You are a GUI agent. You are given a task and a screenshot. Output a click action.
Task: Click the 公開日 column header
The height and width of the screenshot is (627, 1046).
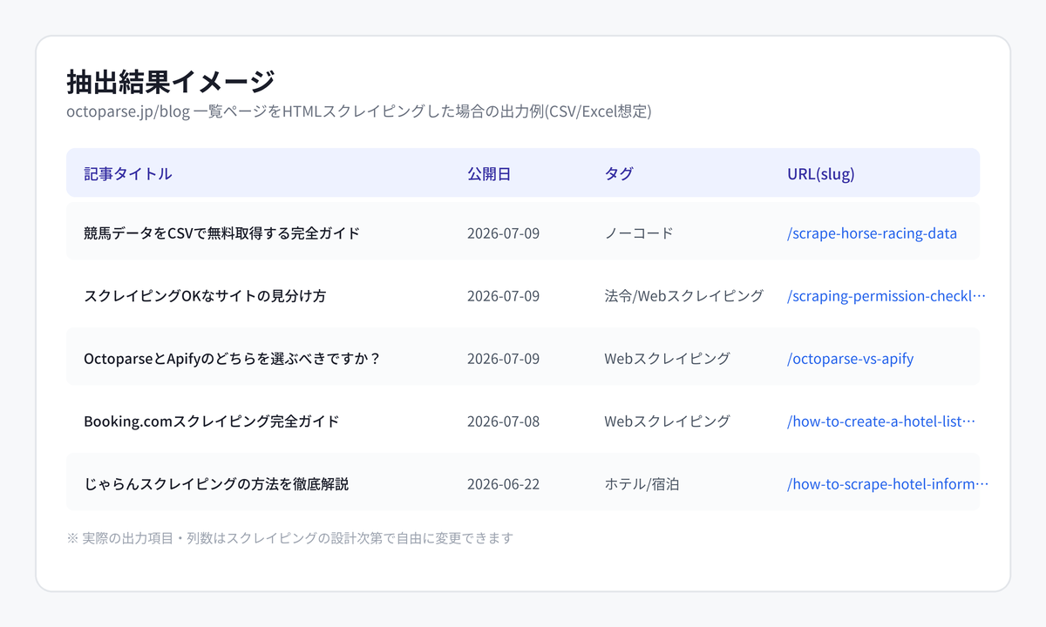point(489,173)
